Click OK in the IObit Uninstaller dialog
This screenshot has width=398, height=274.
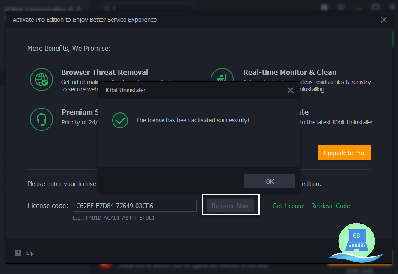coord(269,181)
